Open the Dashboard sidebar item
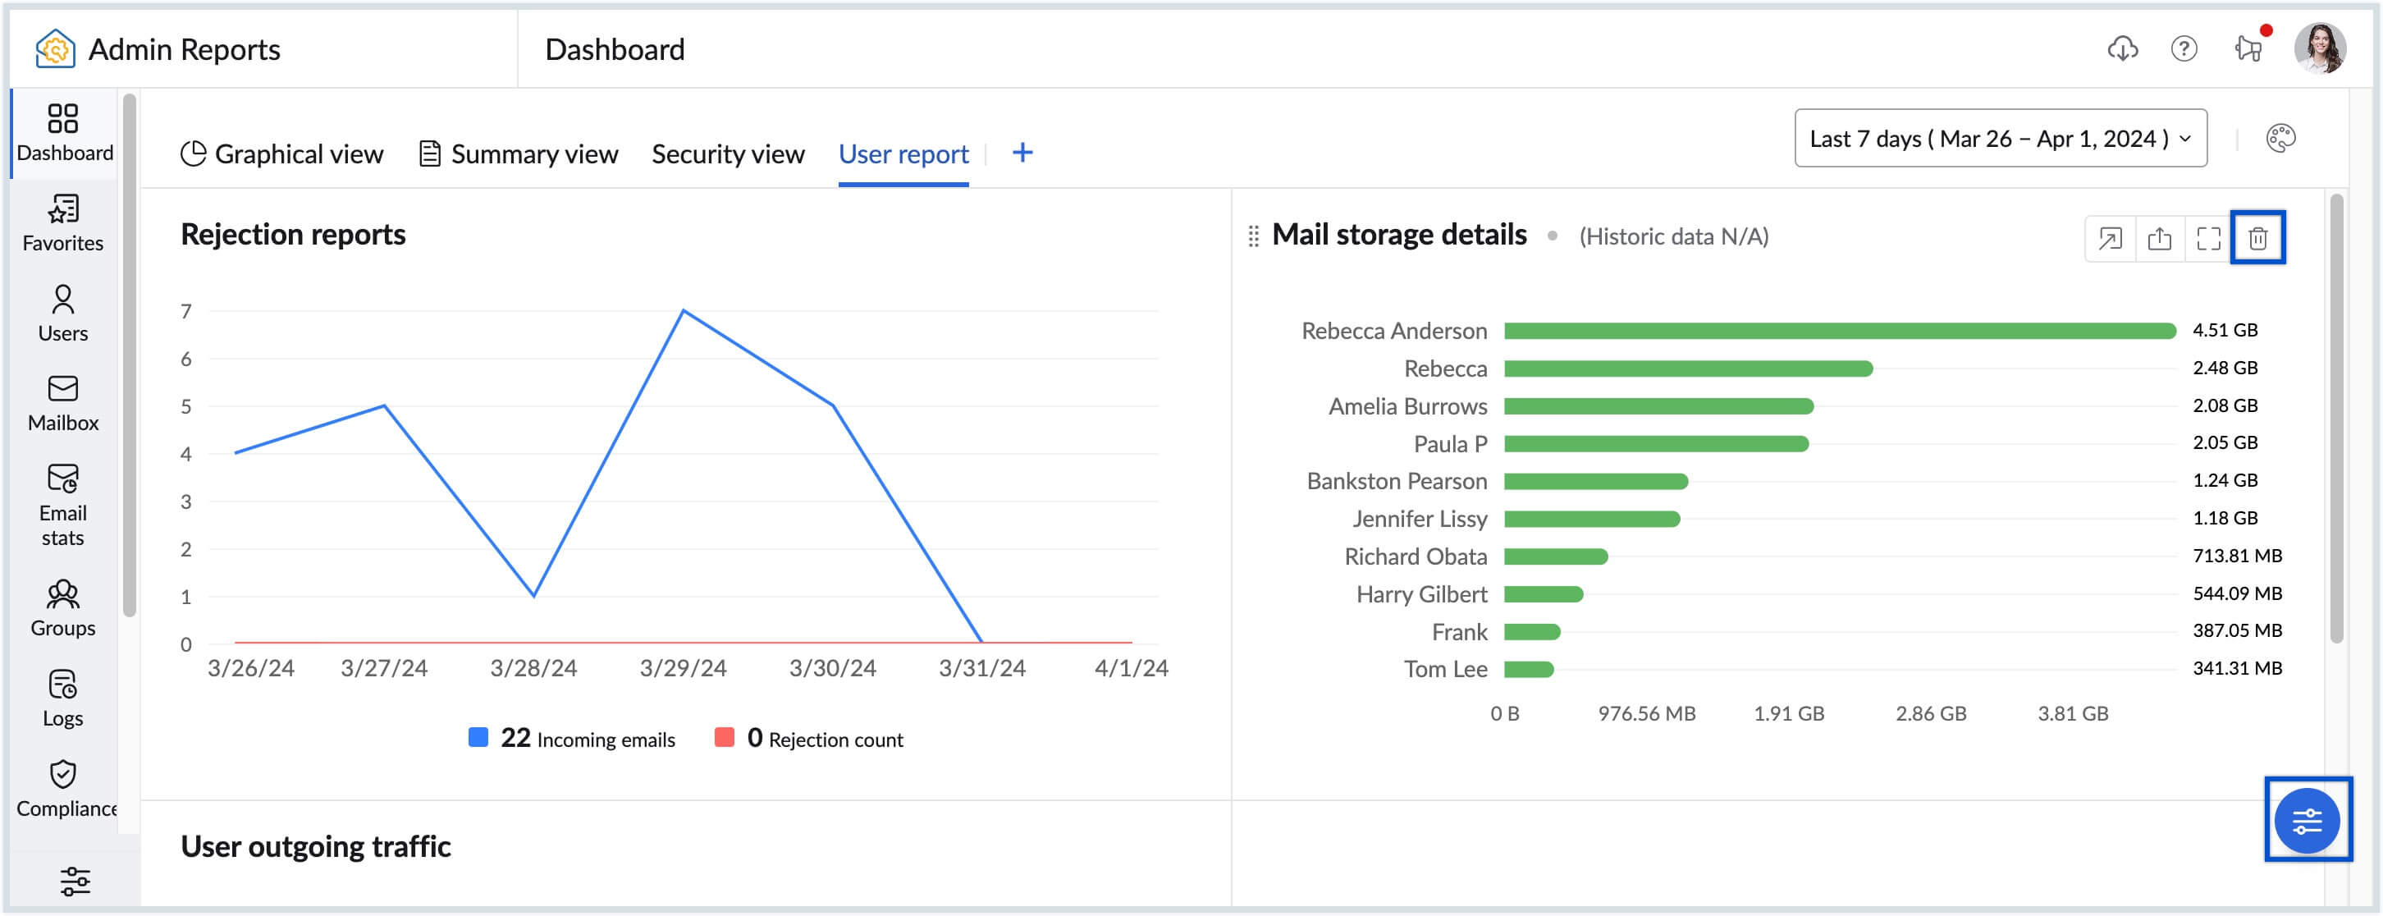 64,133
